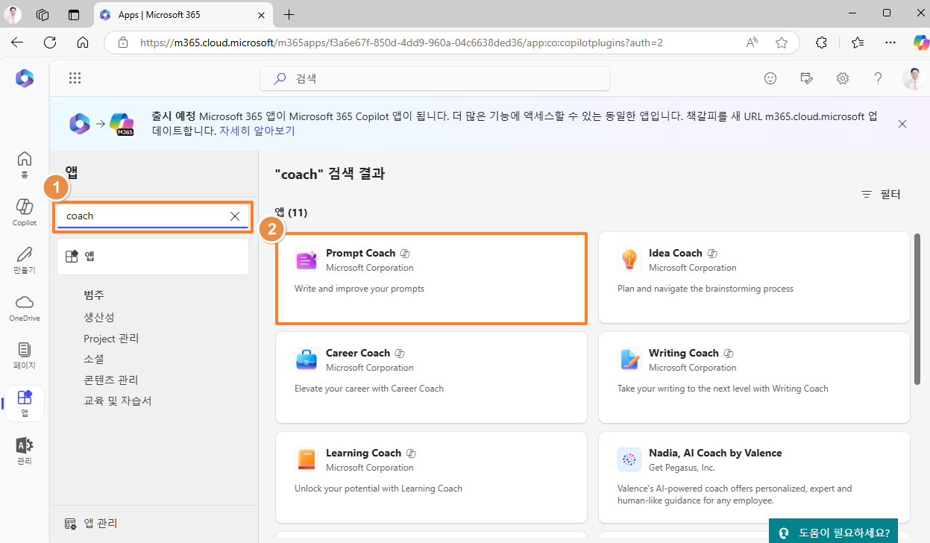The image size is (930, 543).
Task: Click the 범주 heading in sidebar
Action: pos(94,295)
